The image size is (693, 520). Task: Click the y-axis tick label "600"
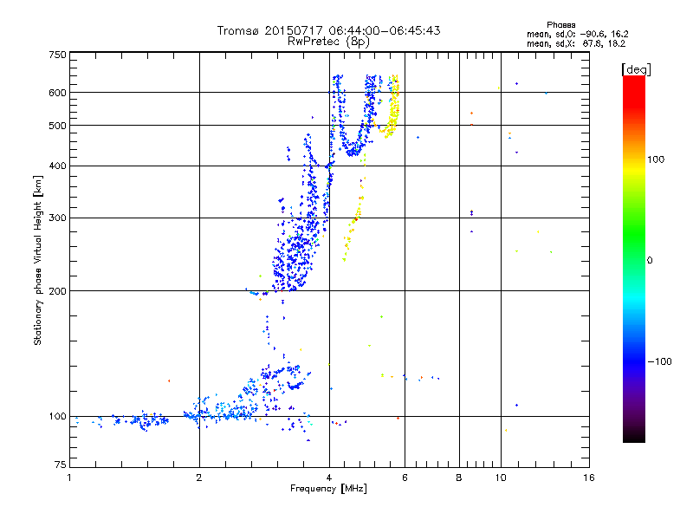click(57, 93)
